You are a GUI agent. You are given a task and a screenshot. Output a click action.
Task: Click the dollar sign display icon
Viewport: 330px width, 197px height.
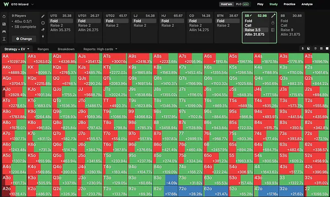coord(303,49)
